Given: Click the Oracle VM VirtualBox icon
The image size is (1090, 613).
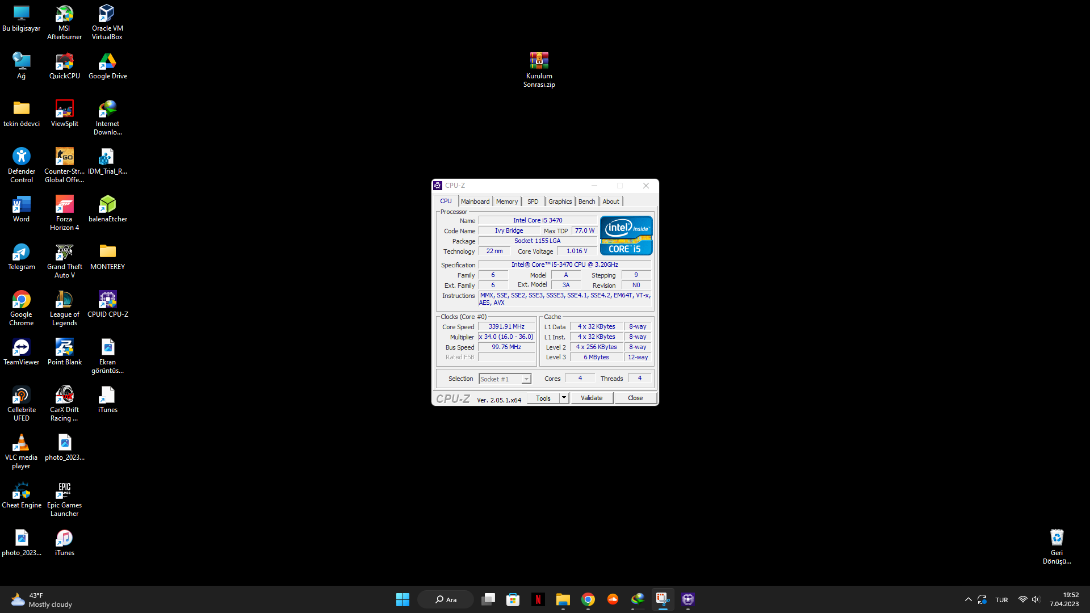Looking at the screenshot, I should click(x=107, y=15).
